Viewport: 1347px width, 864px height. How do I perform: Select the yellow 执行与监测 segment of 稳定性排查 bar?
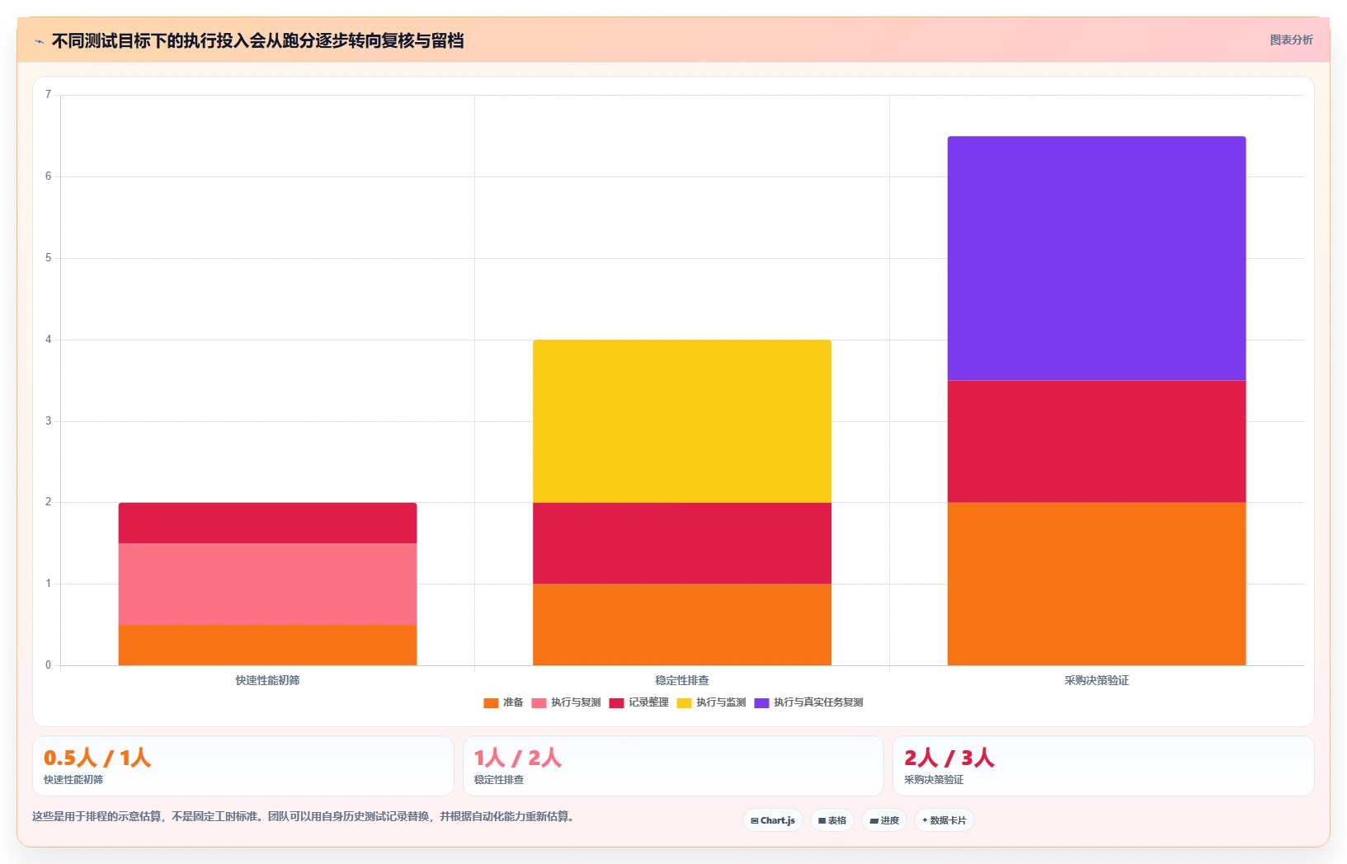tap(682, 421)
